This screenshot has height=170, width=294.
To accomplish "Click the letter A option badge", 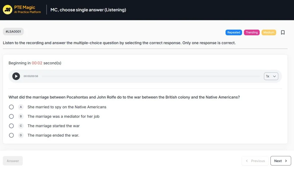I will [21, 107].
